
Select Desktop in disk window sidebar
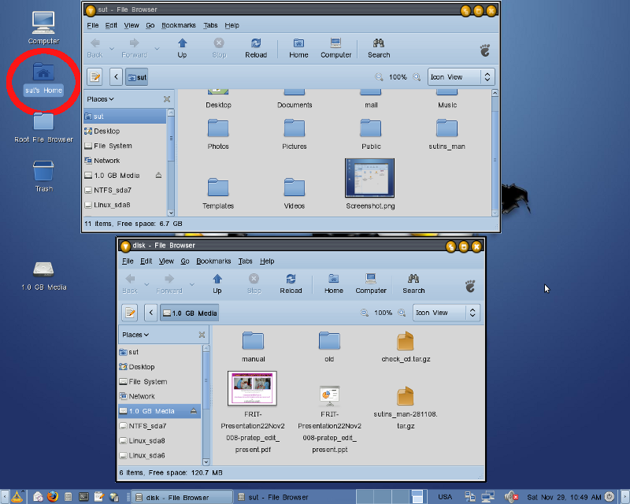point(160,367)
